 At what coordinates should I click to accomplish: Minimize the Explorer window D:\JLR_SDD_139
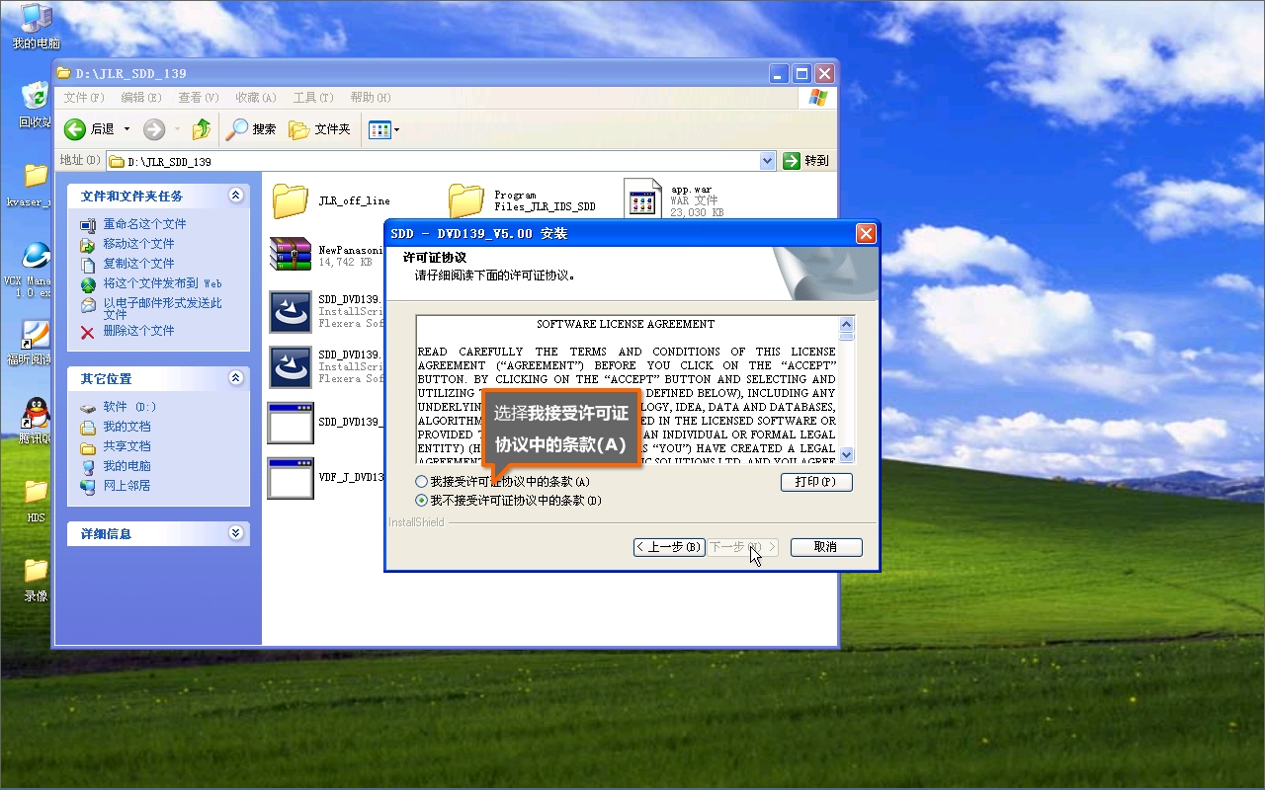tap(780, 73)
